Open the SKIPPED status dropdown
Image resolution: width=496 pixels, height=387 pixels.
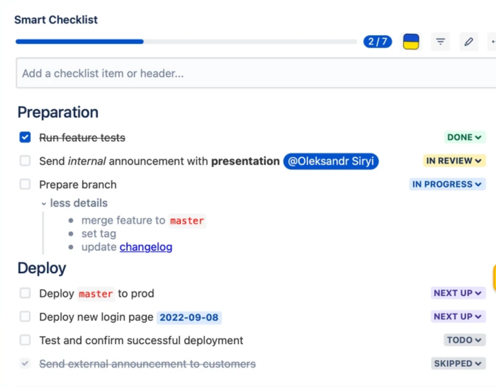click(x=458, y=363)
